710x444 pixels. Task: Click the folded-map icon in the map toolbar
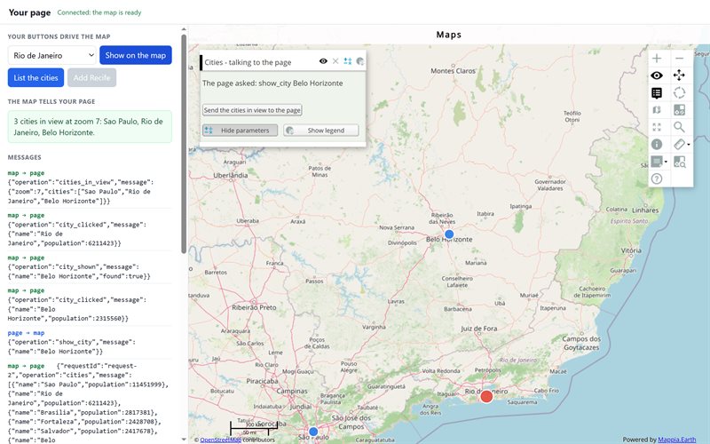click(x=657, y=110)
